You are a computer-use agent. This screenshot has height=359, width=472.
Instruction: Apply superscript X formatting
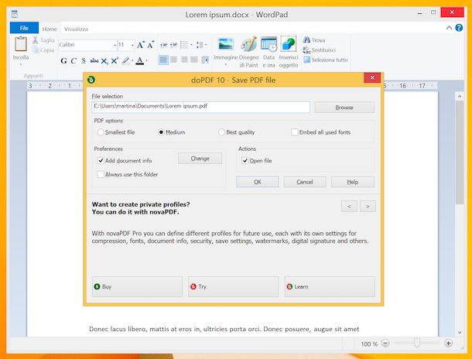[115, 61]
